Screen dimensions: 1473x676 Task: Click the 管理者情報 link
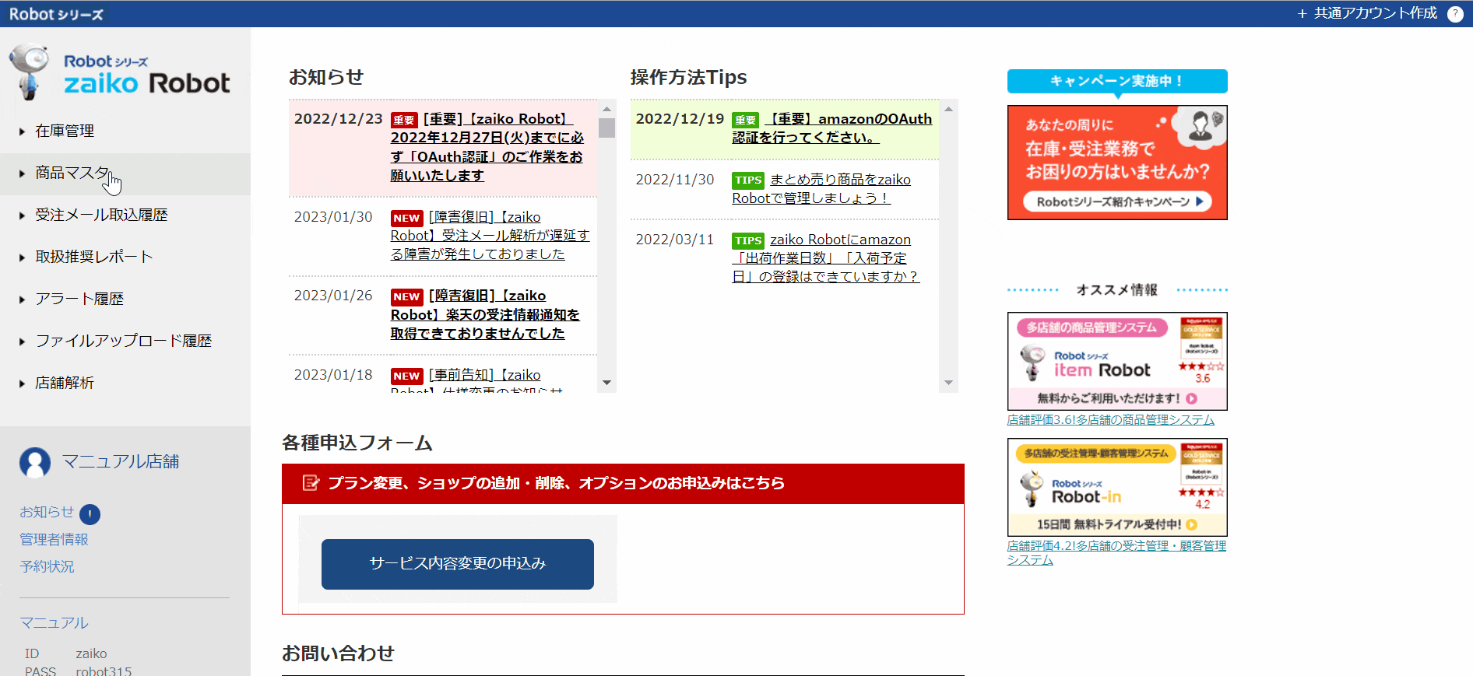pyautogui.click(x=54, y=540)
